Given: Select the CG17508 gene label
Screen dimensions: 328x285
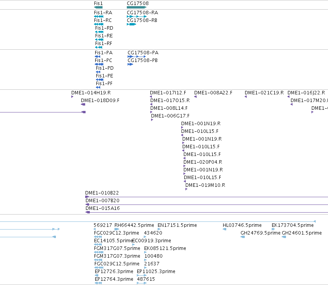Looking at the screenshot, I should (138, 3).
